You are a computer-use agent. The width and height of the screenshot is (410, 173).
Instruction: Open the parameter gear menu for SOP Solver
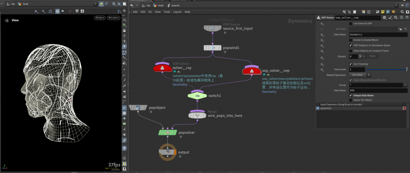click(x=384, y=18)
